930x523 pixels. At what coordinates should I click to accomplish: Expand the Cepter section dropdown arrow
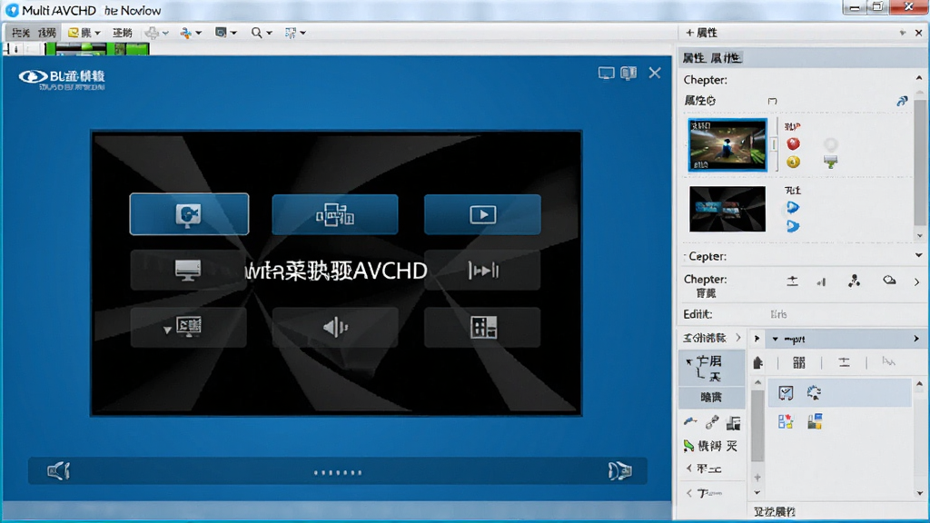click(919, 255)
